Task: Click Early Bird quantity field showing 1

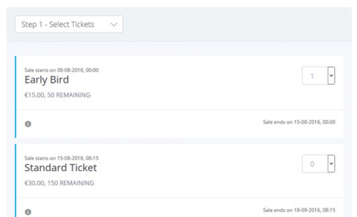Action: (x=315, y=75)
